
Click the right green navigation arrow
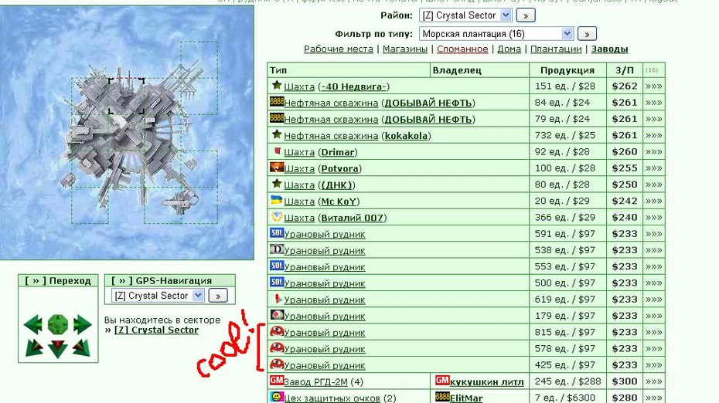tap(83, 324)
